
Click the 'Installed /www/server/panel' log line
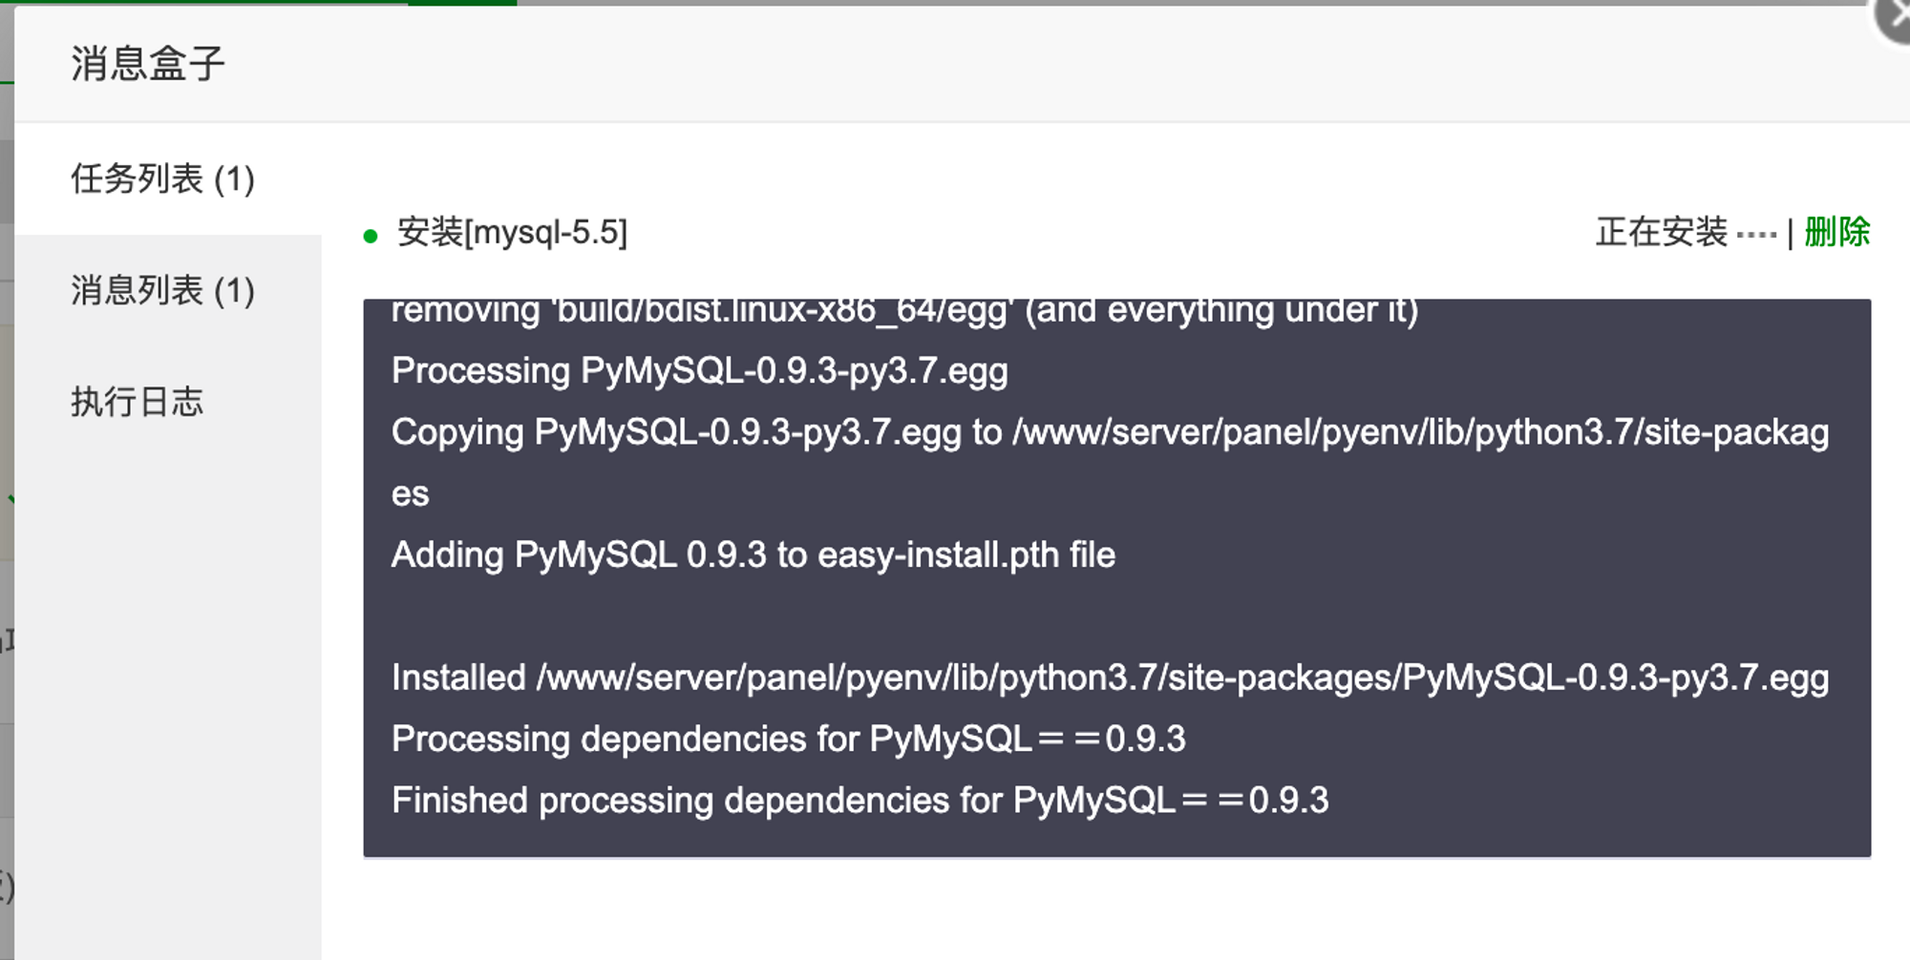click(x=1110, y=678)
